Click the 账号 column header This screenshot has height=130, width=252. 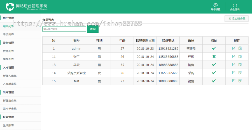point(76,40)
